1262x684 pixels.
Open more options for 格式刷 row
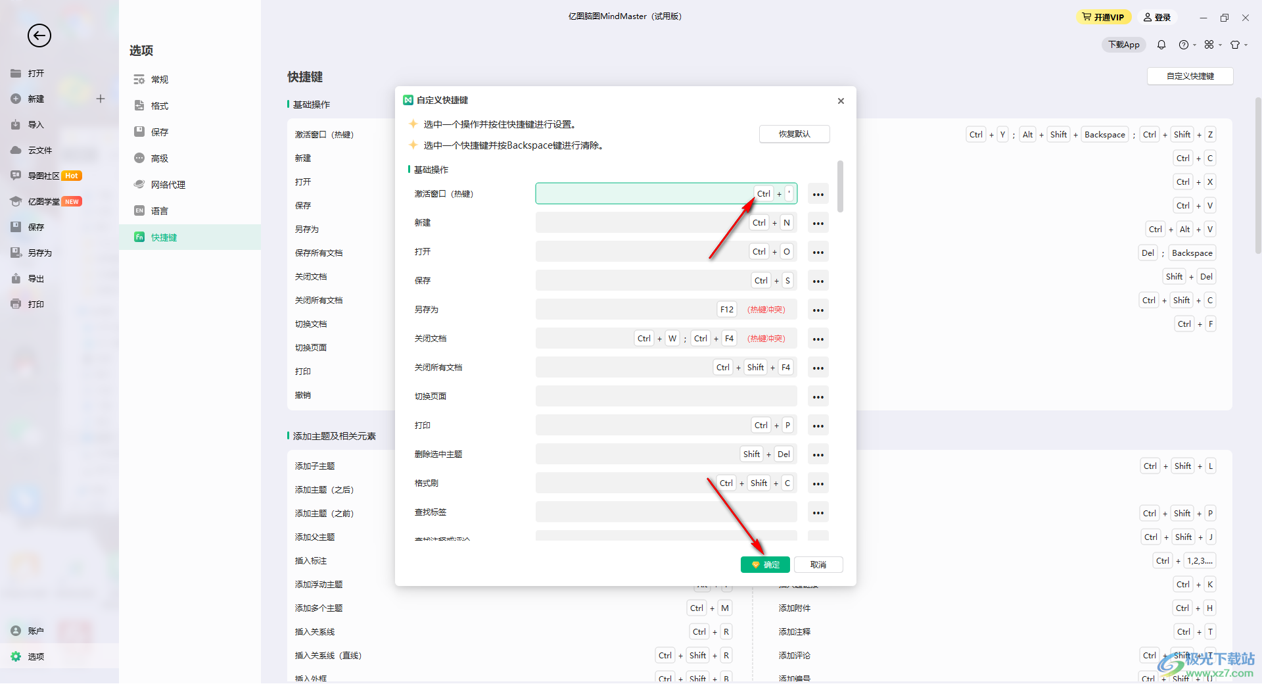(x=818, y=483)
